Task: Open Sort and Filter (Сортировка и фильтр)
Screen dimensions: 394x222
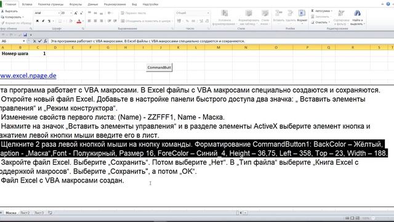Action: [x=341, y=18]
